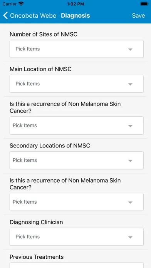Open the Diagnosing Clinician Pick Items dropdown
The width and height of the screenshot is (151, 268).
pos(76,237)
